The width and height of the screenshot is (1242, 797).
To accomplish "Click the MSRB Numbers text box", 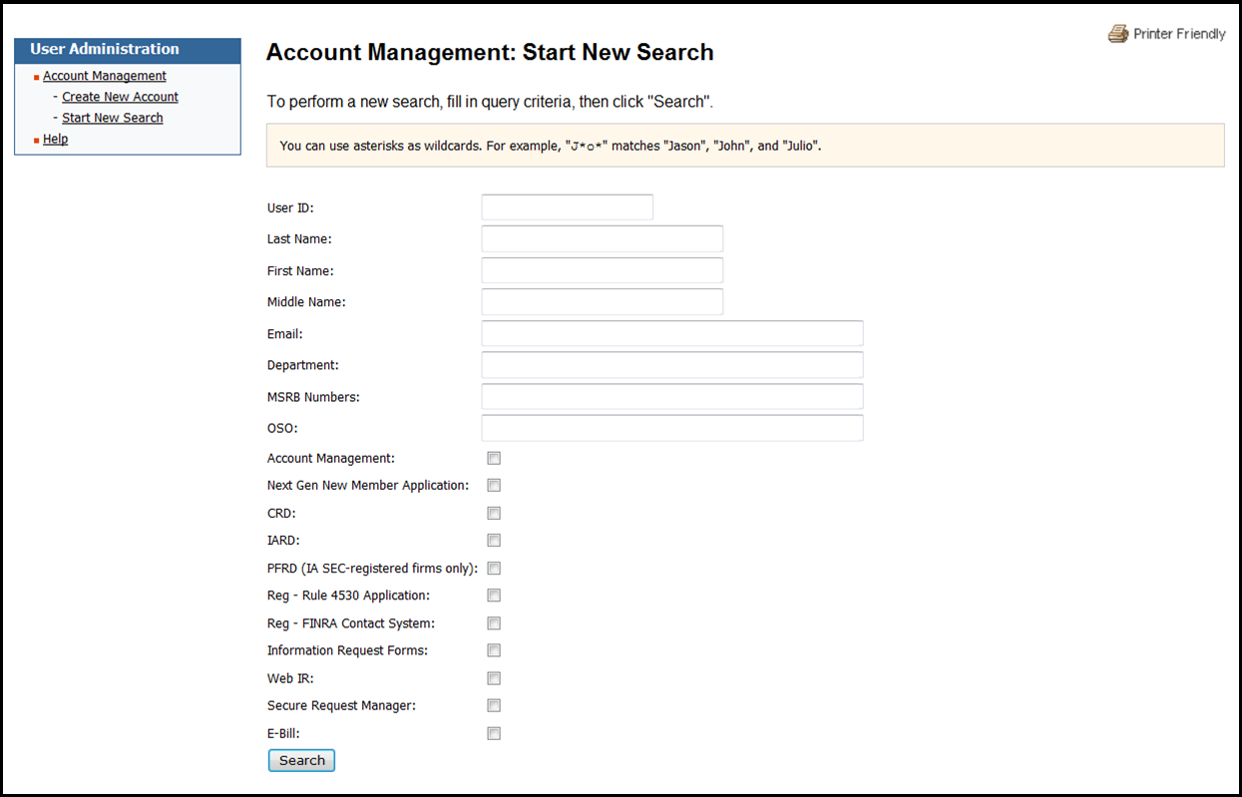I will pyautogui.click(x=671, y=397).
